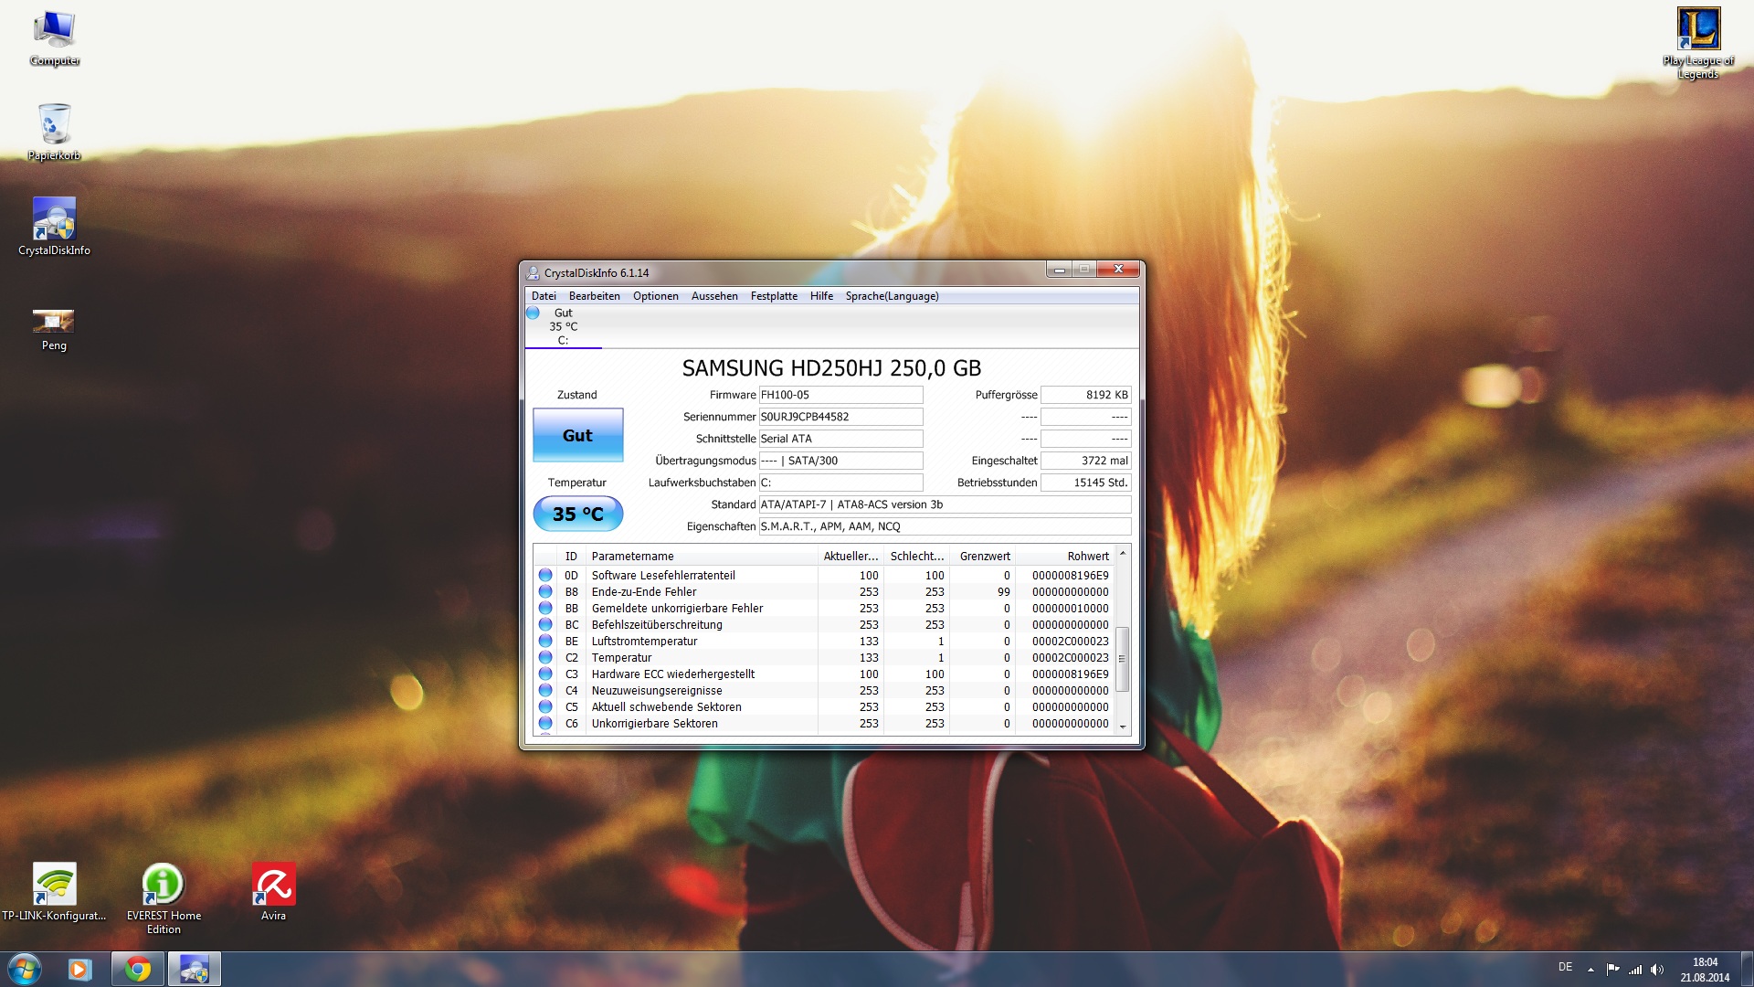The image size is (1754, 987).
Task: Open the Festplatte menu
Action: pos(774,296)
